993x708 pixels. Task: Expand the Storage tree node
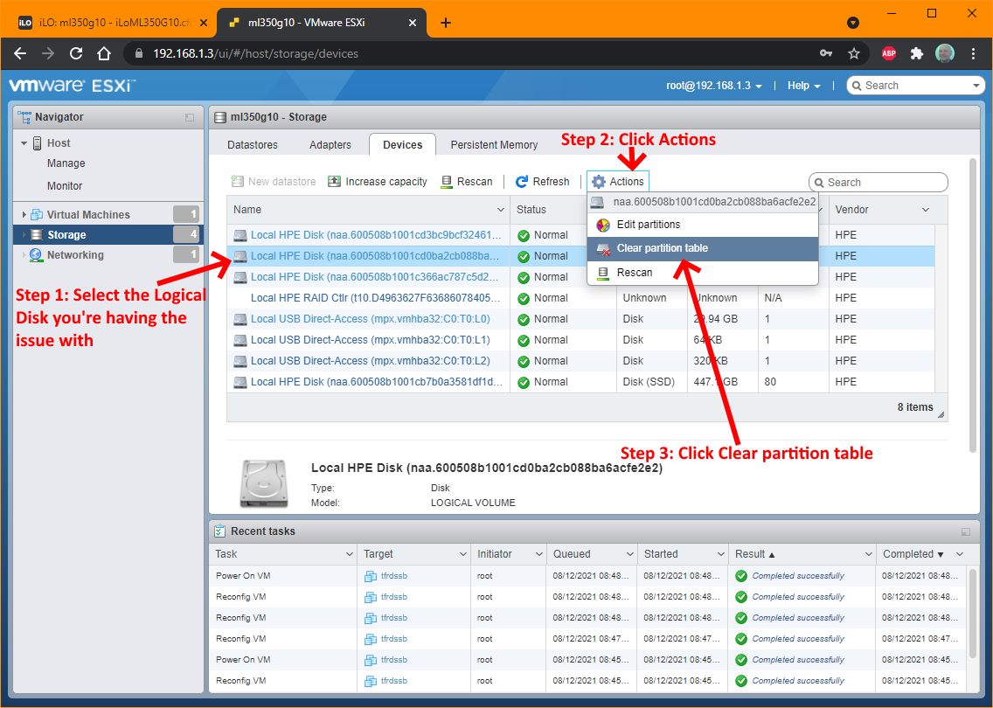coord(24,235)
